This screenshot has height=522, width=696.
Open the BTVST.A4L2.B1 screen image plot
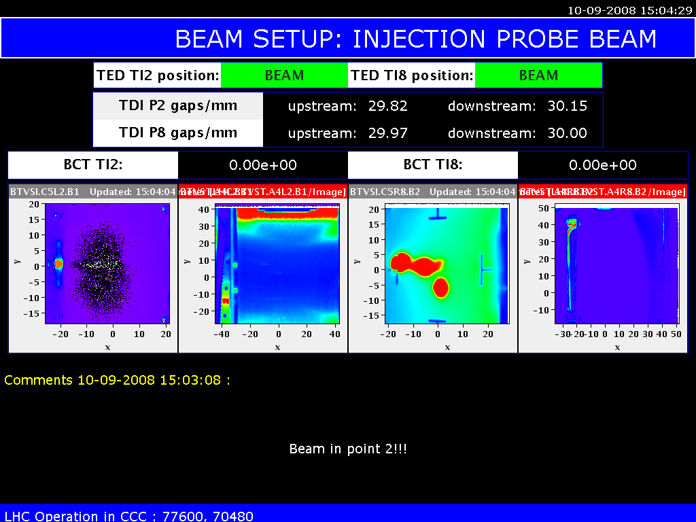point(277,264)
